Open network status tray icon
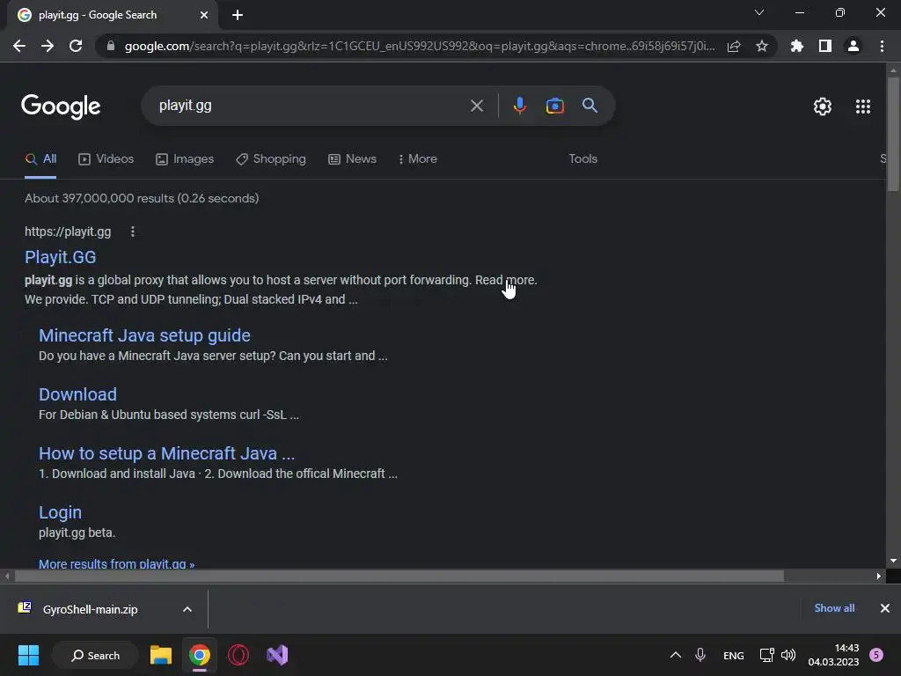Image resolution: width=901 pixels, height=676 pixels. 766,655
